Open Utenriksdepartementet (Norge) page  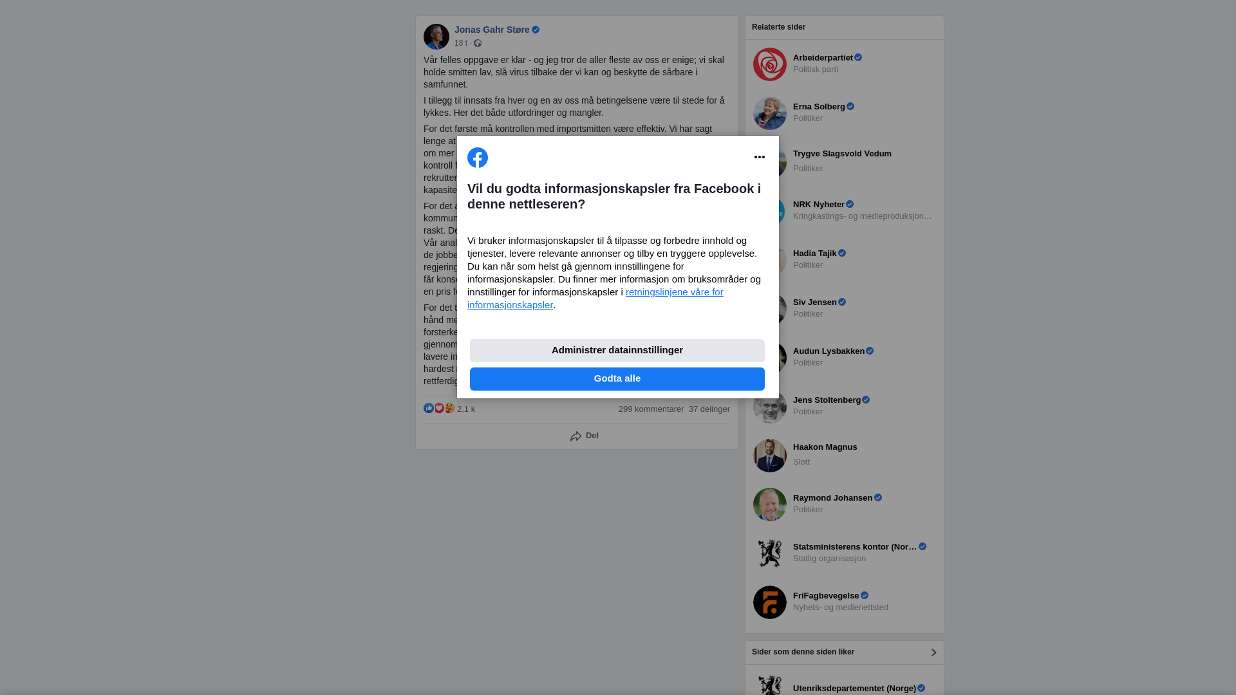(854, 689)
